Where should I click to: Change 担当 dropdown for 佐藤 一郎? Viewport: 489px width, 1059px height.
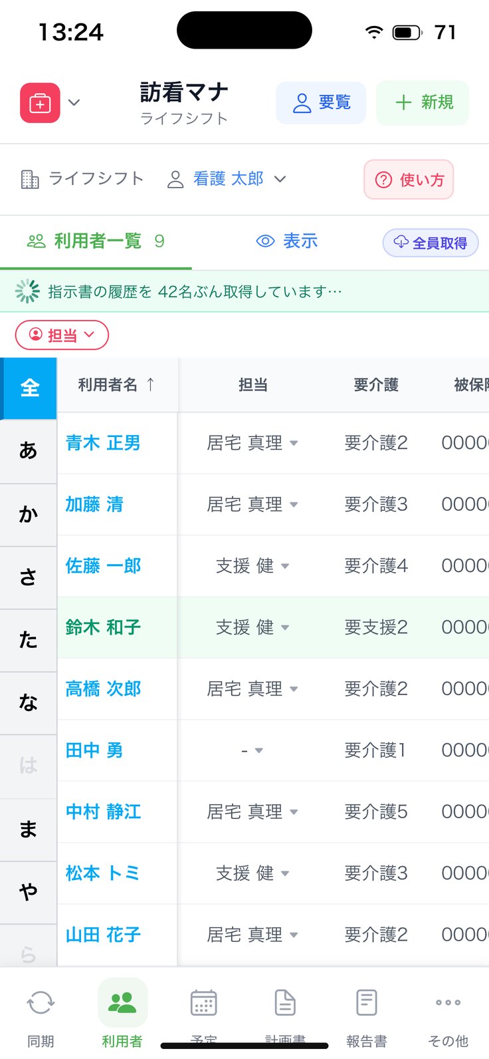pyautogui.click(x=252, y=566)
